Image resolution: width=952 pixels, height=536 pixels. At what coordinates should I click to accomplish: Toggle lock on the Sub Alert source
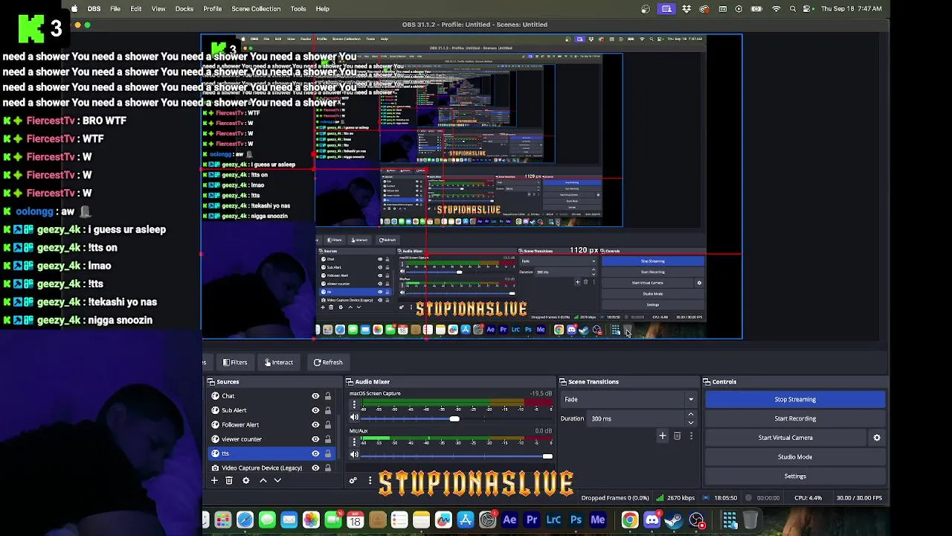click(x=327, y=410)
